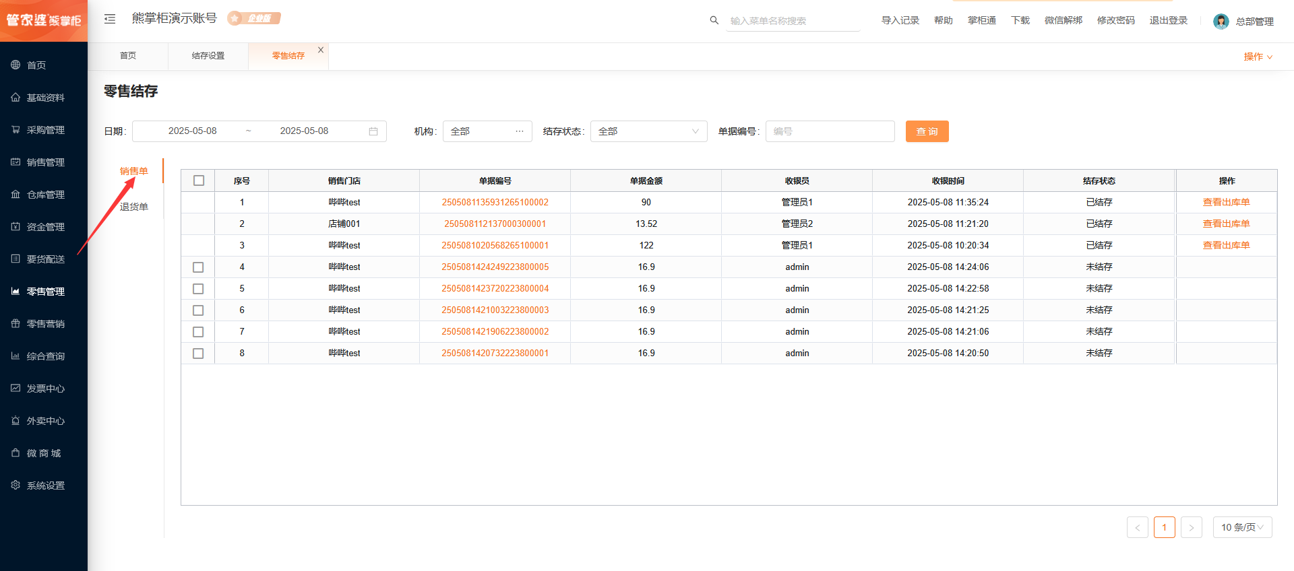Close the 零售结存 tab
Screen dimensions: 1294x571
click(321, 50)
